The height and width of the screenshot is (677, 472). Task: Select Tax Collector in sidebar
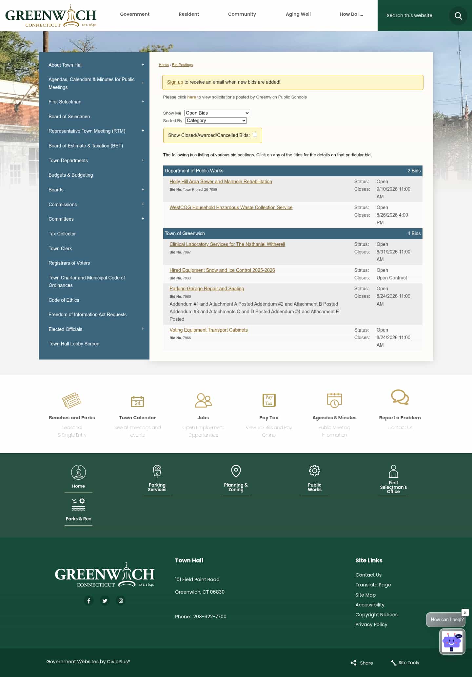[62, 234]
